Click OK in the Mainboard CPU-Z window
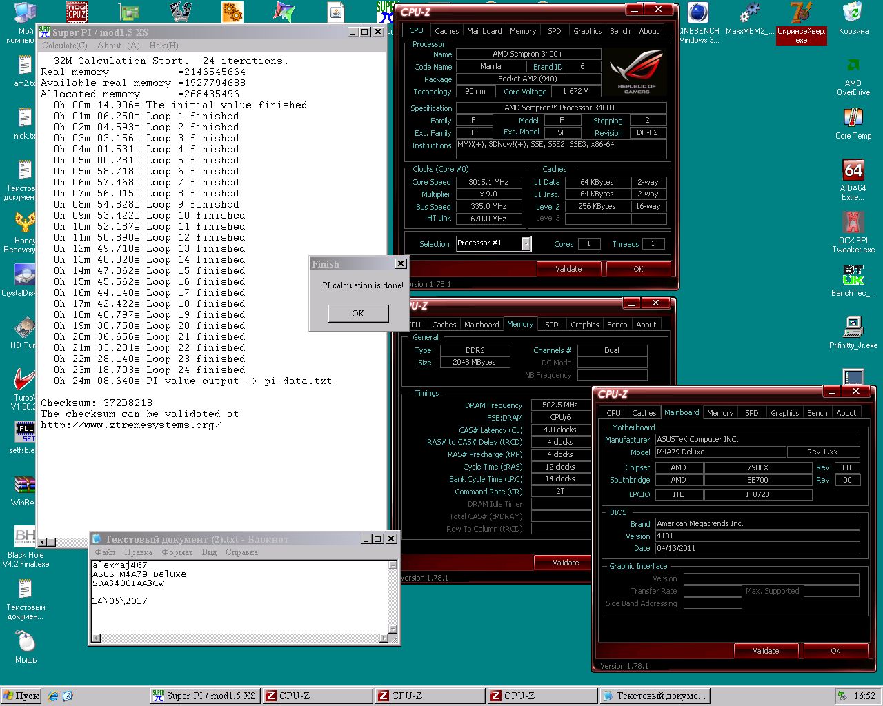883x706 pixels. point(835,651)
